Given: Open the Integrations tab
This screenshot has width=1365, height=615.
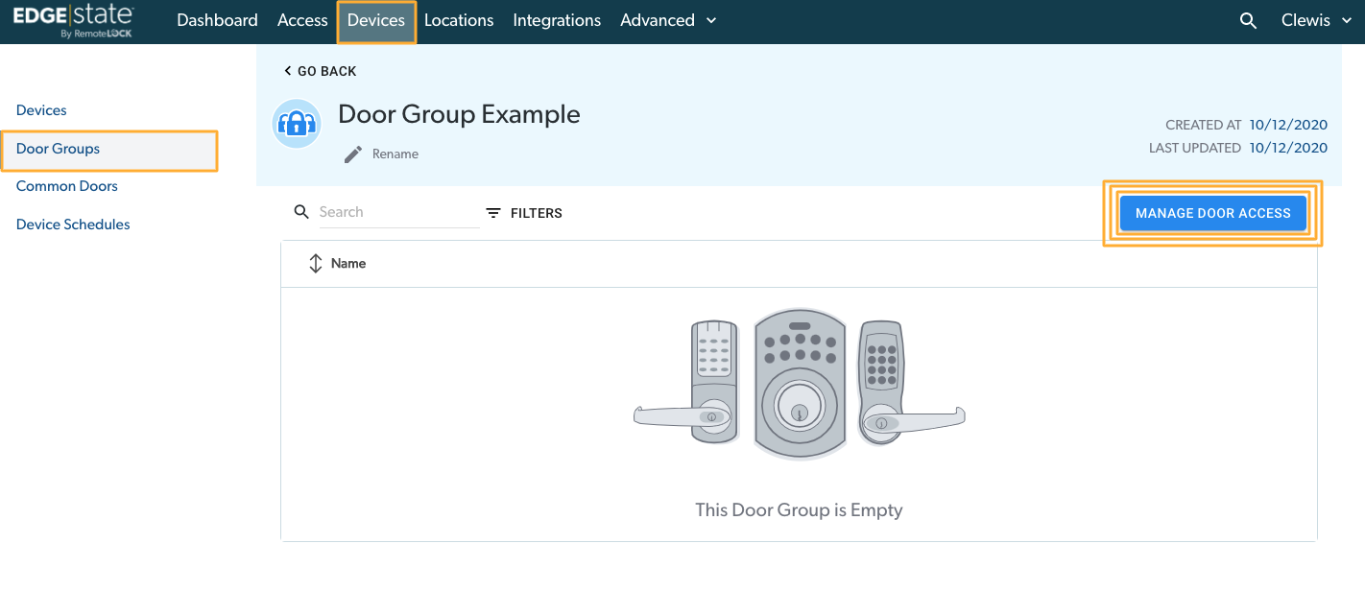Looking at the screenshot, I should click(x=557, y=21).
